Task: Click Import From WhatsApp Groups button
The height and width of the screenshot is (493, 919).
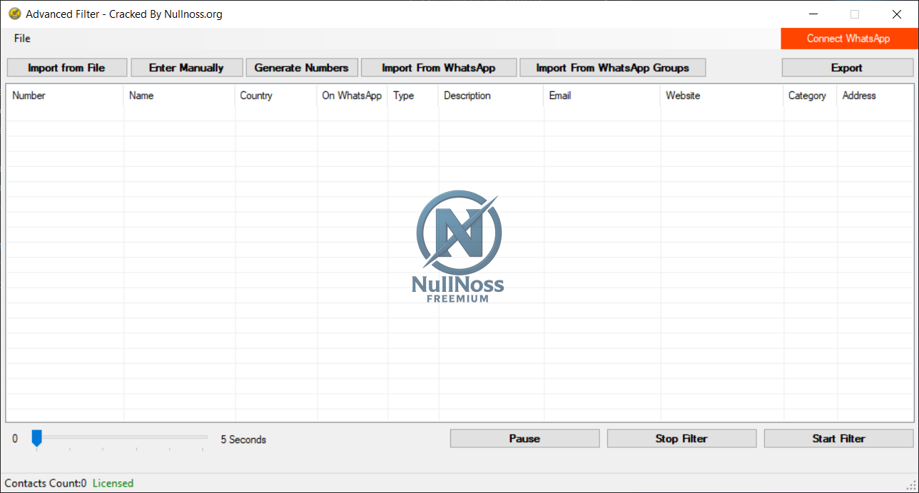Action: [613, 68]
